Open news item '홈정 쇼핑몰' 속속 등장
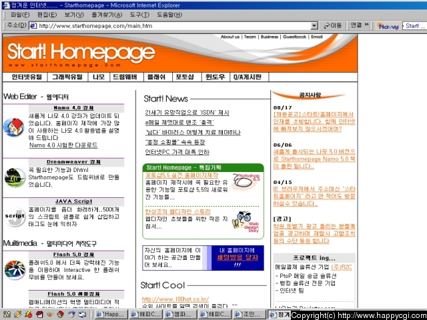 [175, 142]
